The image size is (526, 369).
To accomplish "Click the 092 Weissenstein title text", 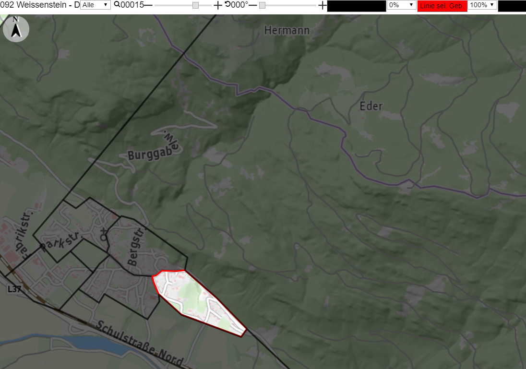I will (40, 5).
